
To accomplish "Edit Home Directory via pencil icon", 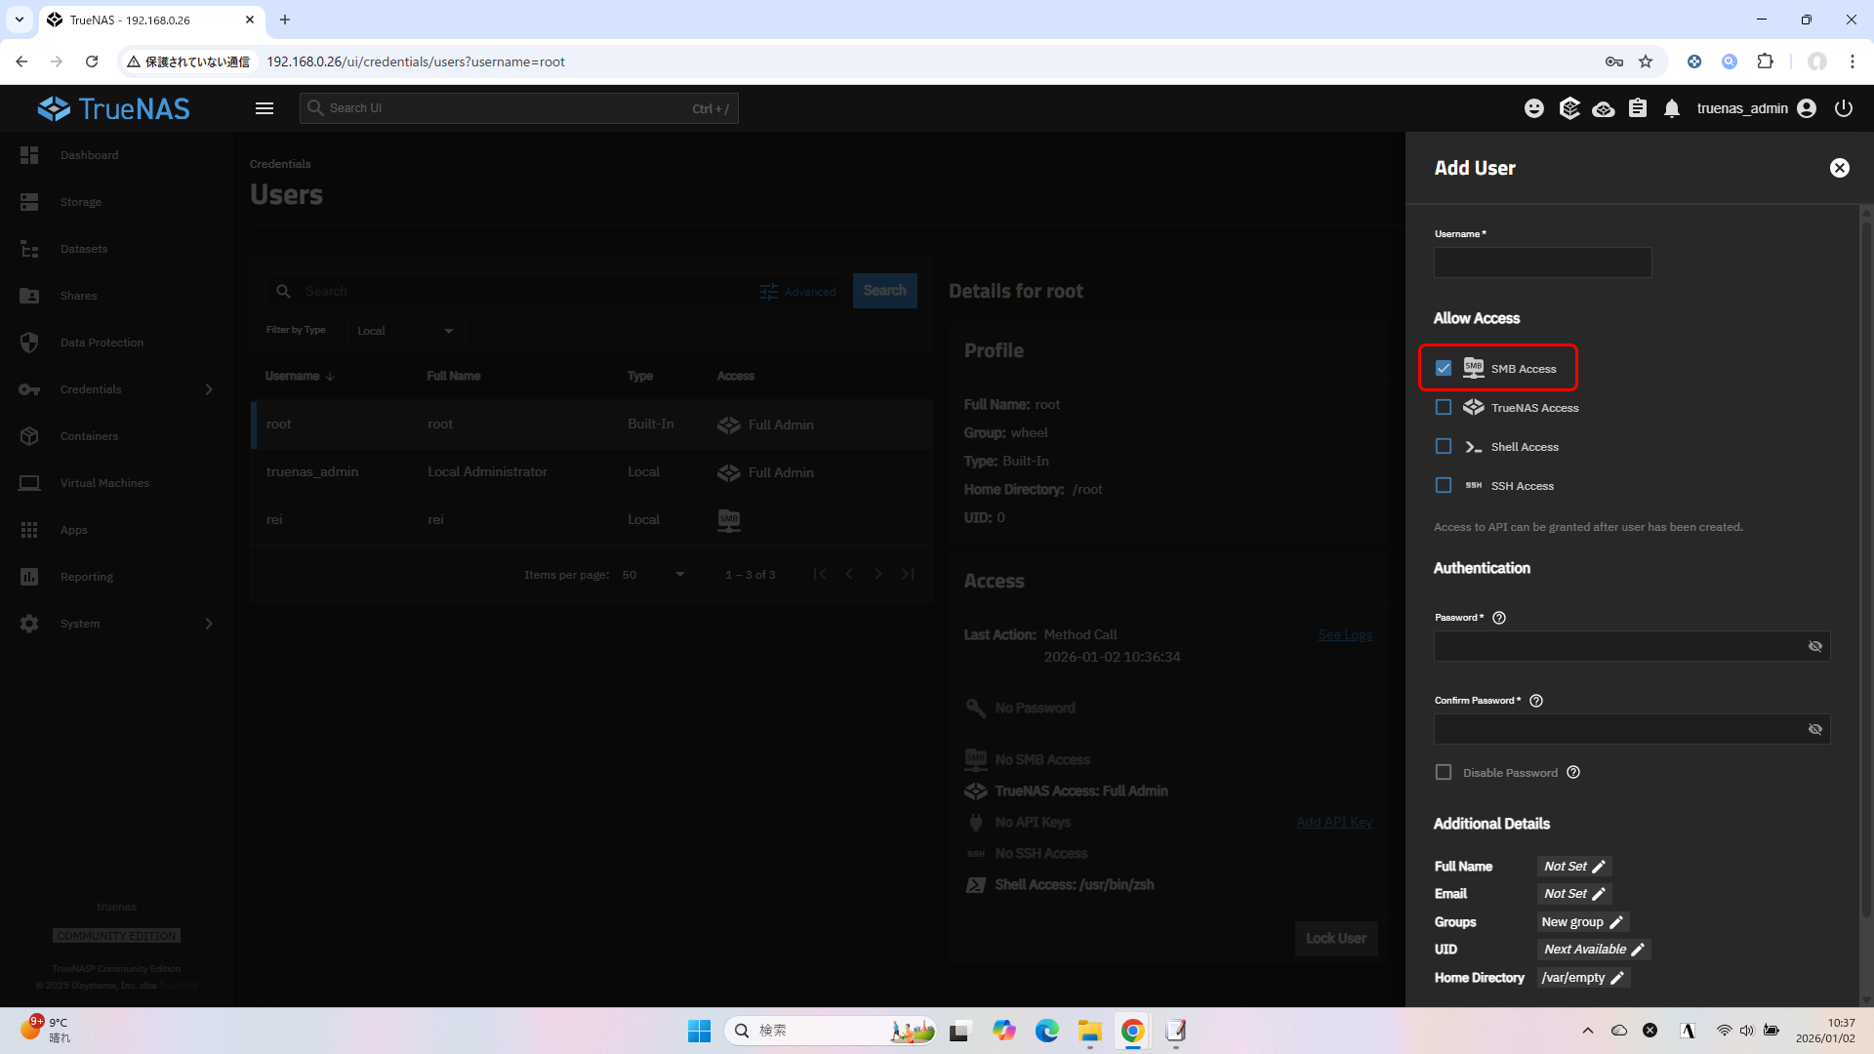I will click(x=1617, y=978).
